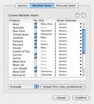This screenshot has width=94, height=104.
Task: Click the Unit column header
Action: tap(47, 21)
